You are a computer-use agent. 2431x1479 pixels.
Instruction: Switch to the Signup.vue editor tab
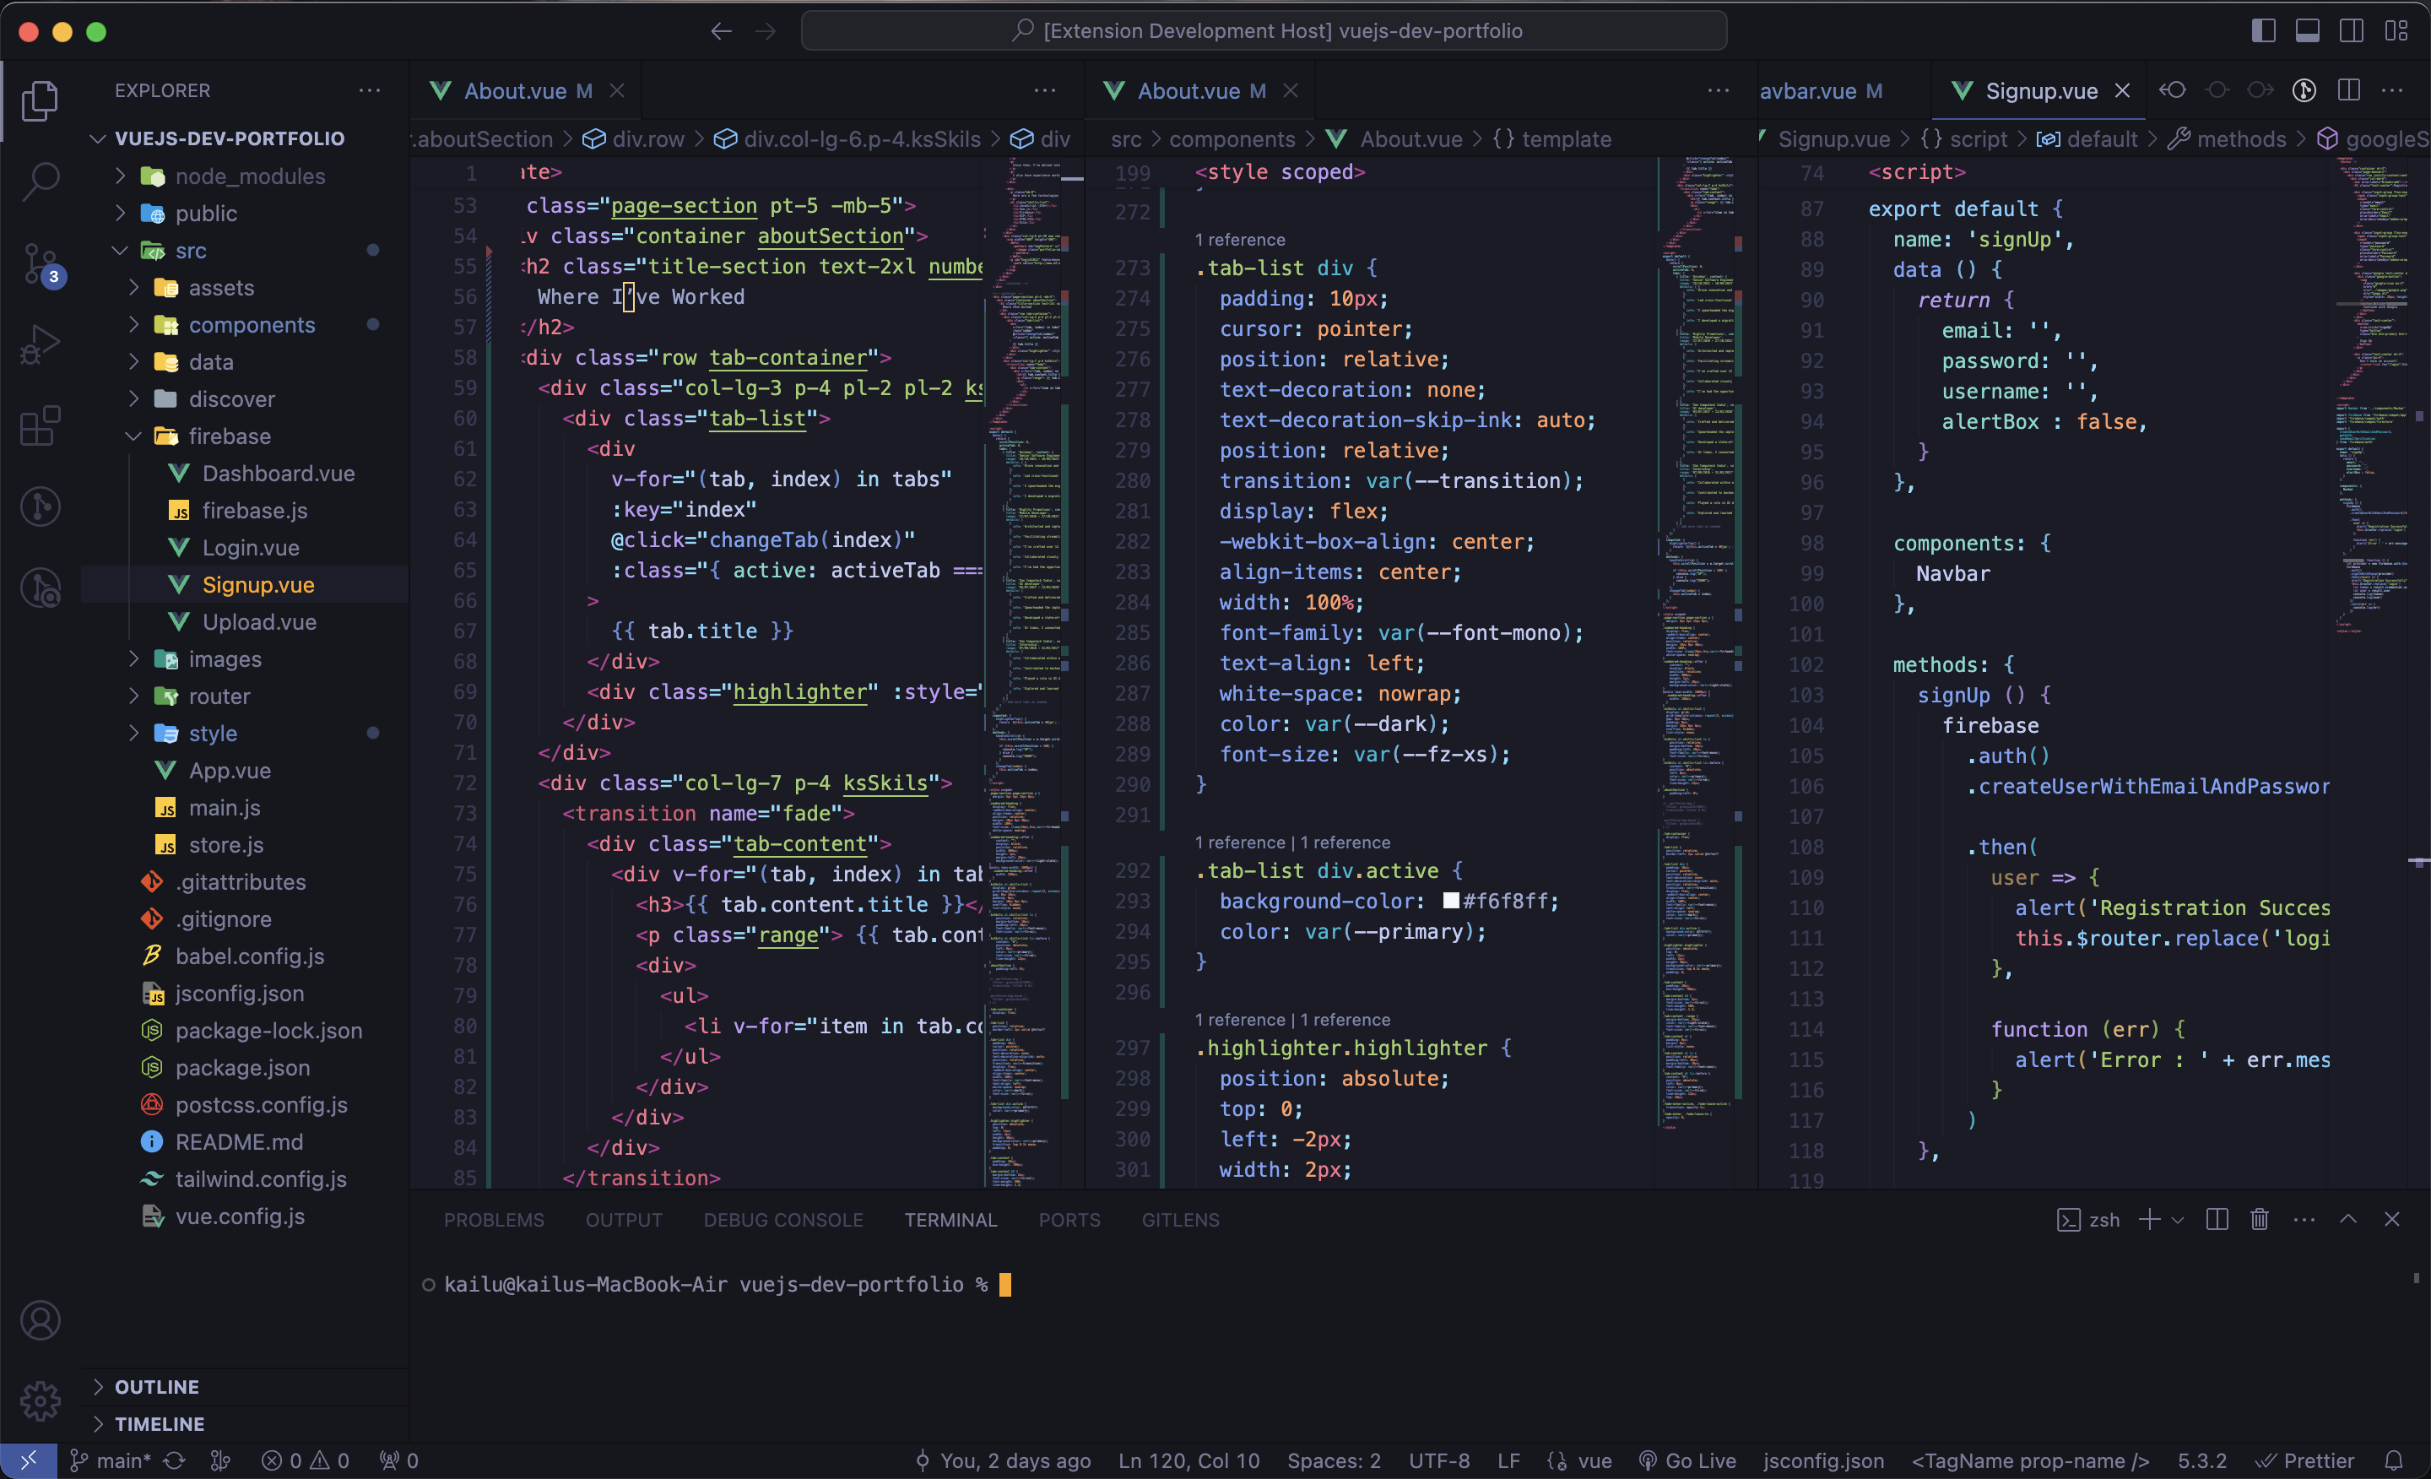[2040, 91]
